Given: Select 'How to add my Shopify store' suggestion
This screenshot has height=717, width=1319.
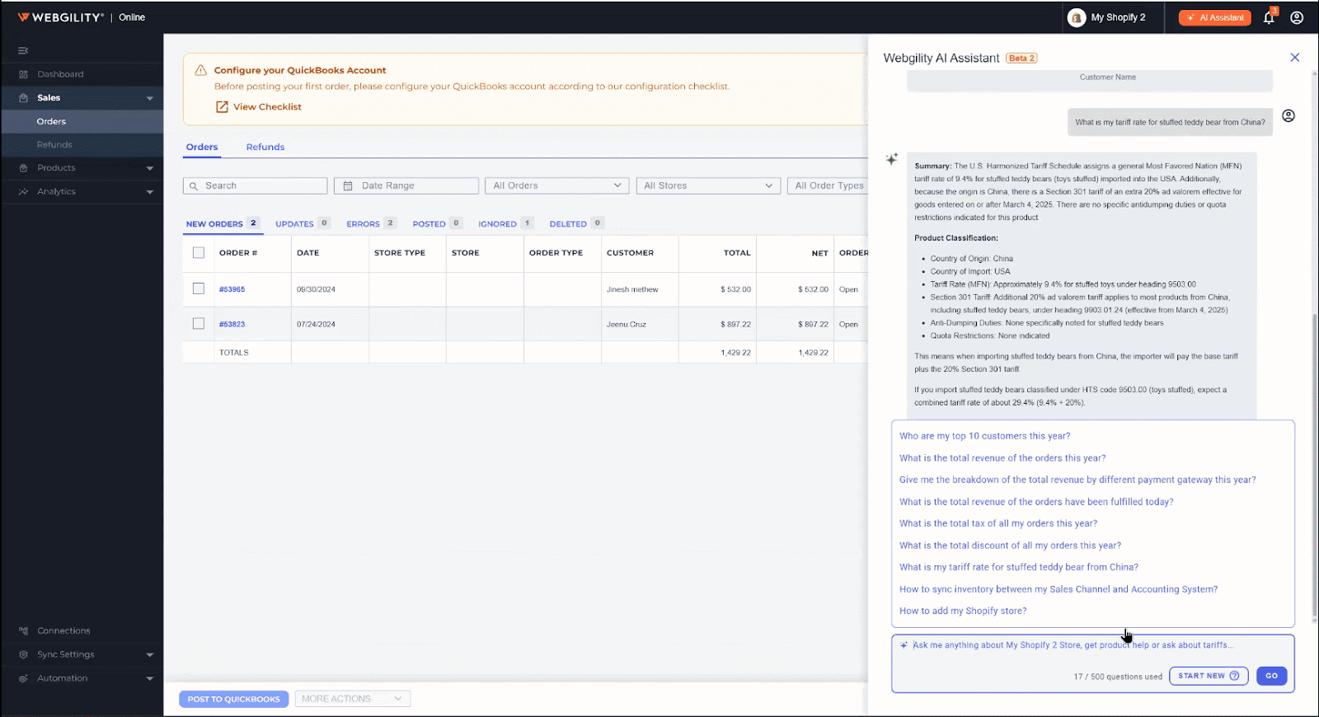Looking at the screenshot, I should (x=963, y=611).
